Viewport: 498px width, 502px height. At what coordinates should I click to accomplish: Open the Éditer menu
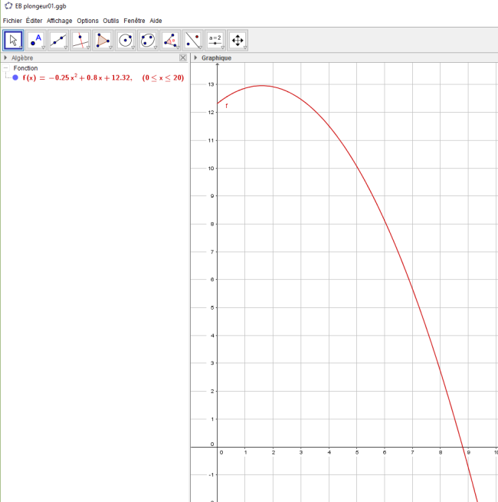coord(34,21)
